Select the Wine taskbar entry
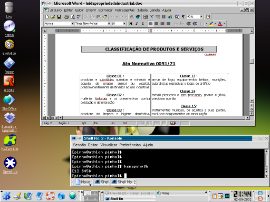 point(182,193)
